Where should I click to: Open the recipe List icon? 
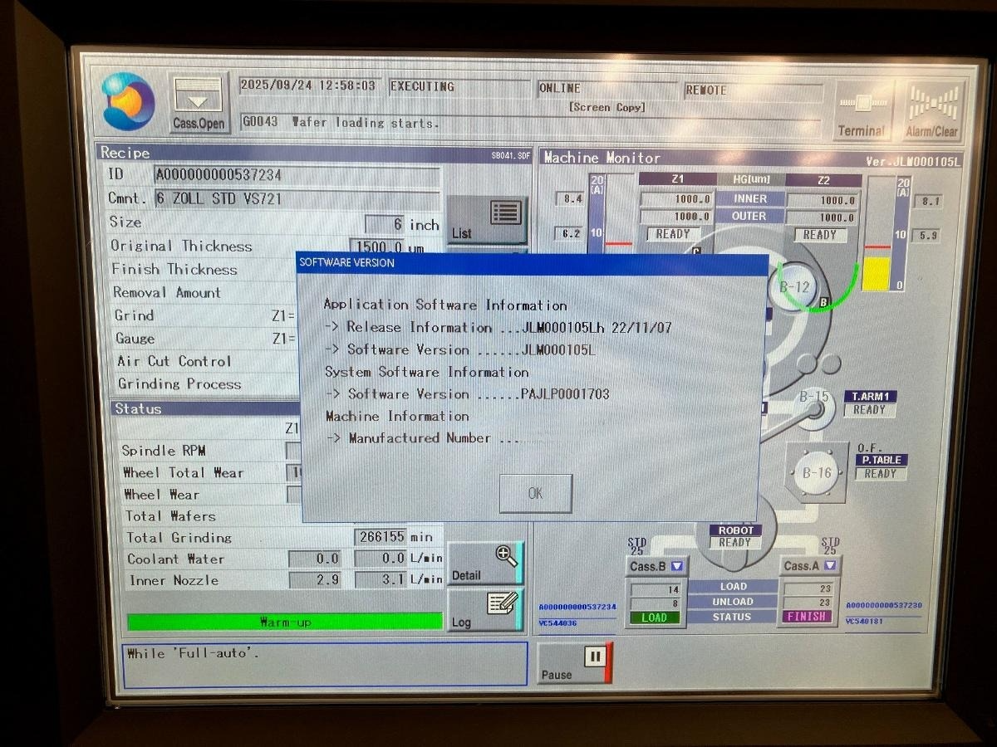coord(487,217)
